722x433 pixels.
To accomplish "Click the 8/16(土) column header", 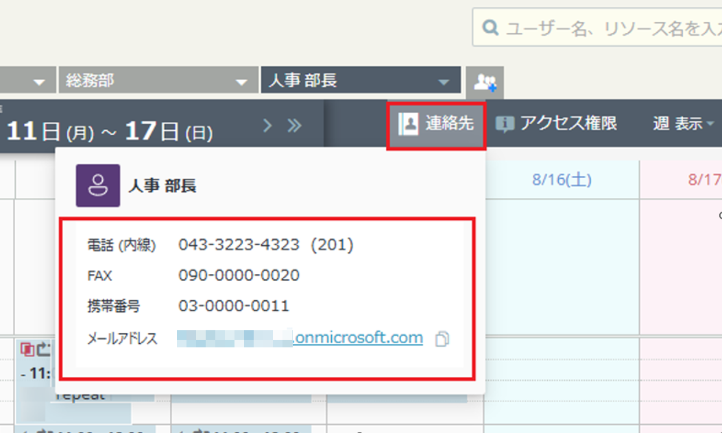I will (562, 180).
